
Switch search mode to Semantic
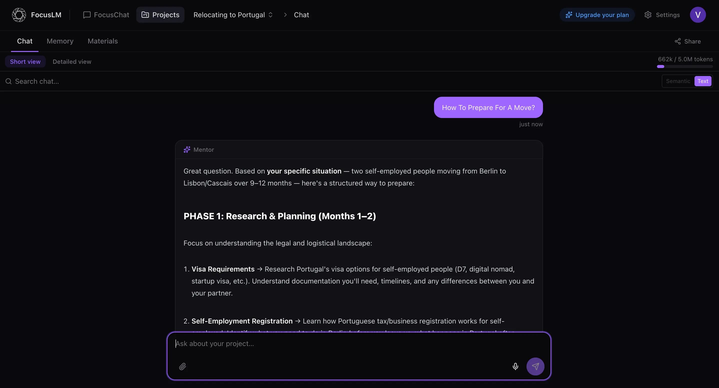(x=678, y=81)
